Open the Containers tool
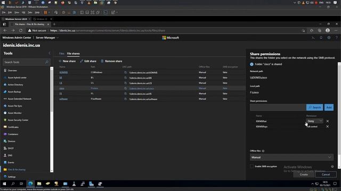 pos(13,134)
